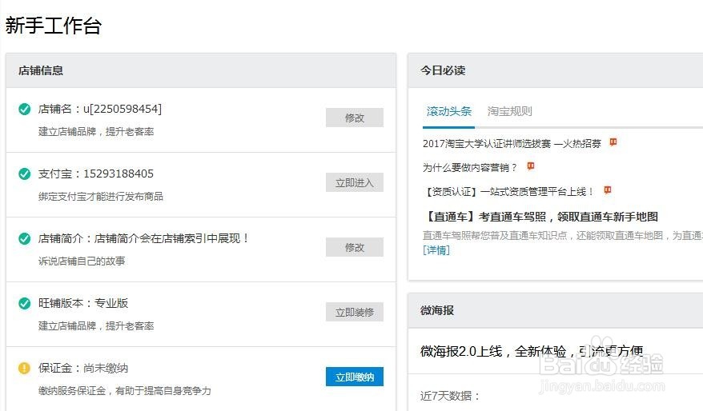Click 缴纳服务保证金 description text

pos(125,391)
